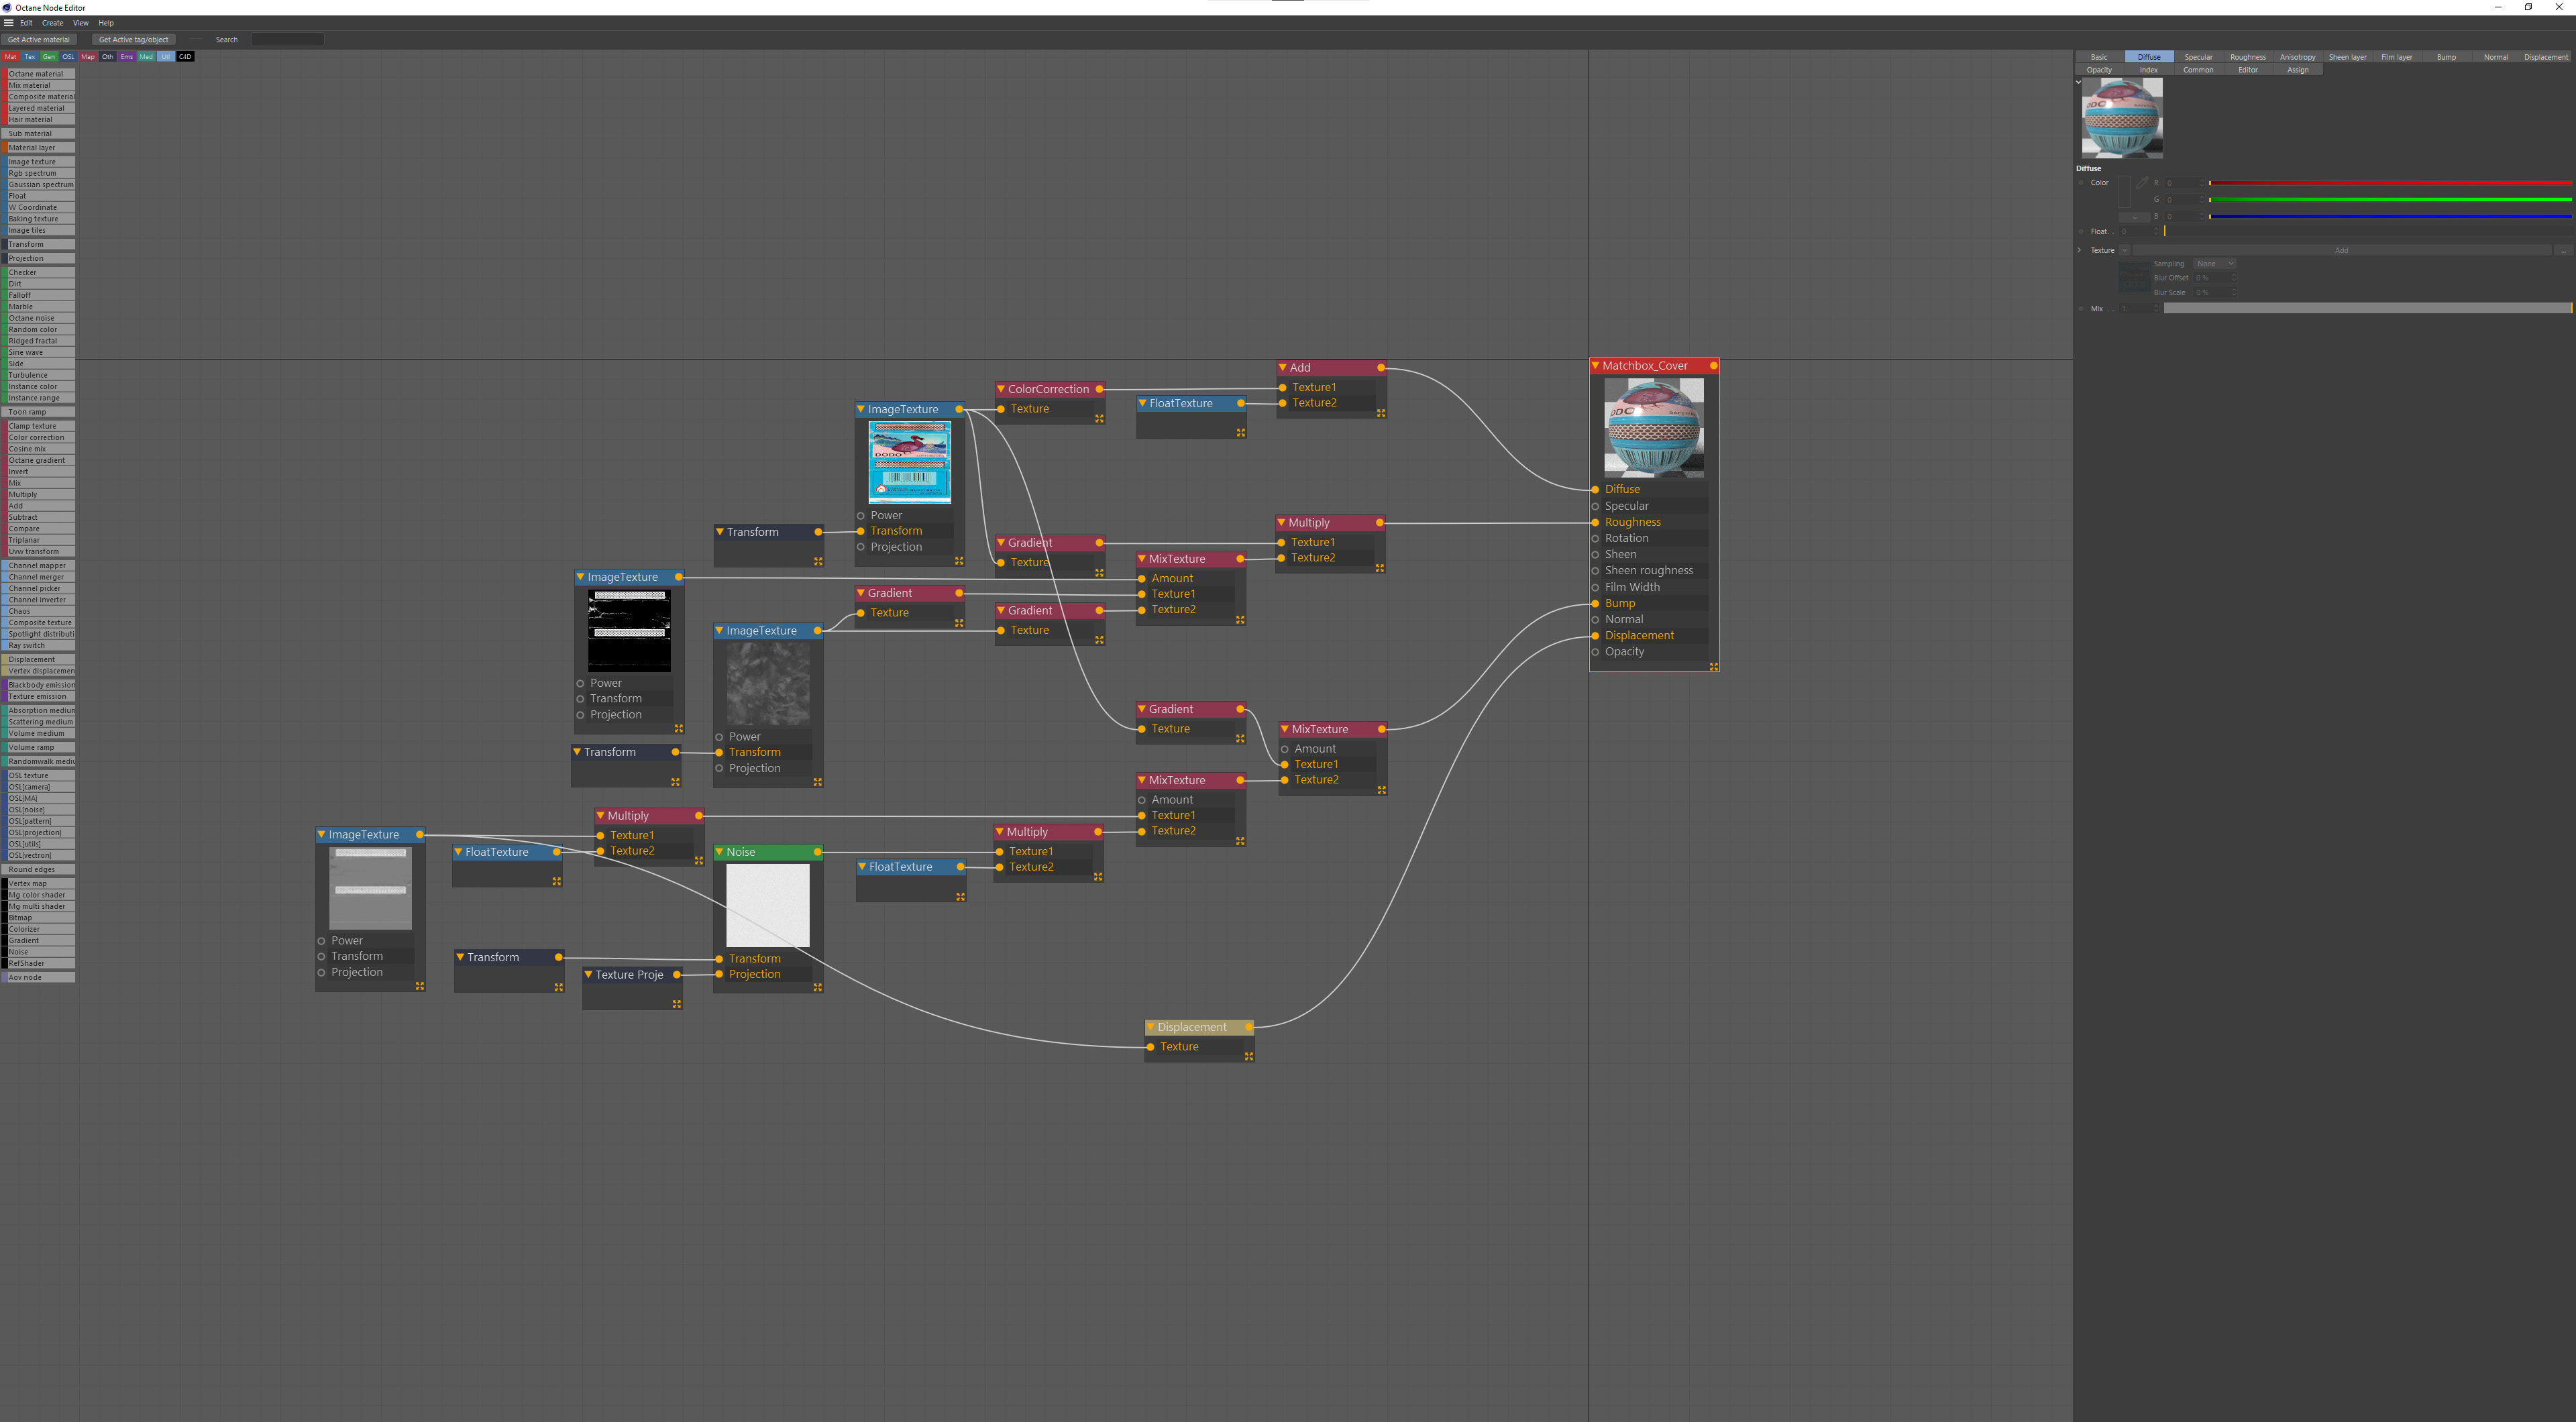Click the resize handle of ColorCorrection node

tap(1099, 419)
